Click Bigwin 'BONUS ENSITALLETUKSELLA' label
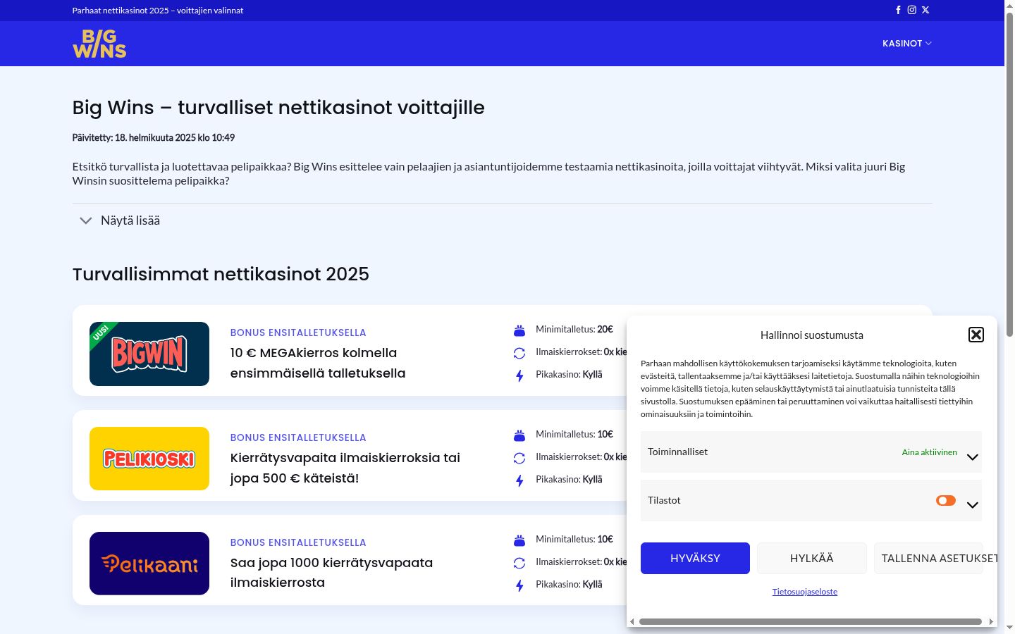Image resolution: width=1015 pixels, height=634 pixels. point(298,332)
